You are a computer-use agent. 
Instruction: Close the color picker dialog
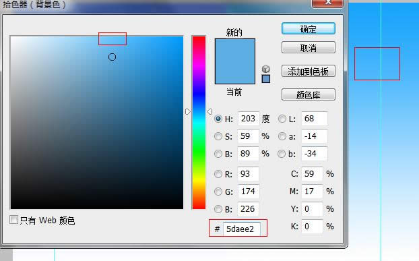[x=327, y=3]
